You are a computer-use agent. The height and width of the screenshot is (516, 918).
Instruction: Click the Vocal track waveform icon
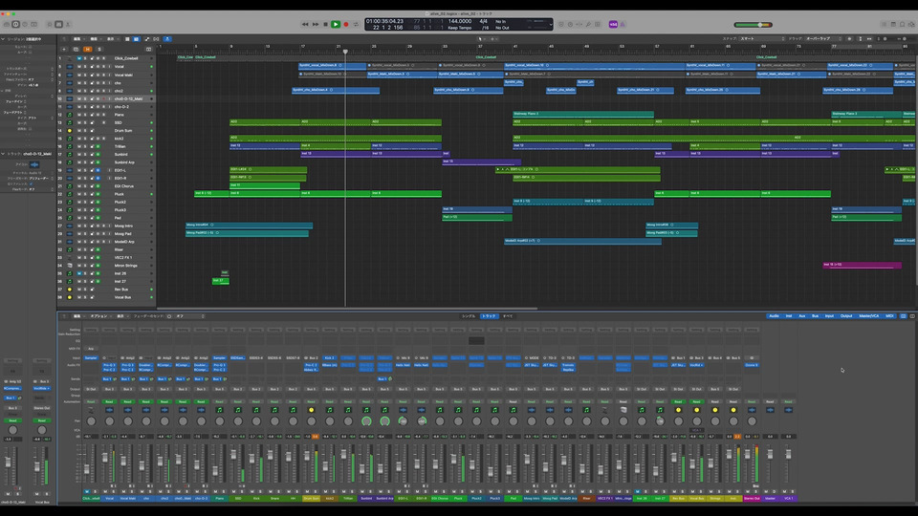(x=69, y=66)
